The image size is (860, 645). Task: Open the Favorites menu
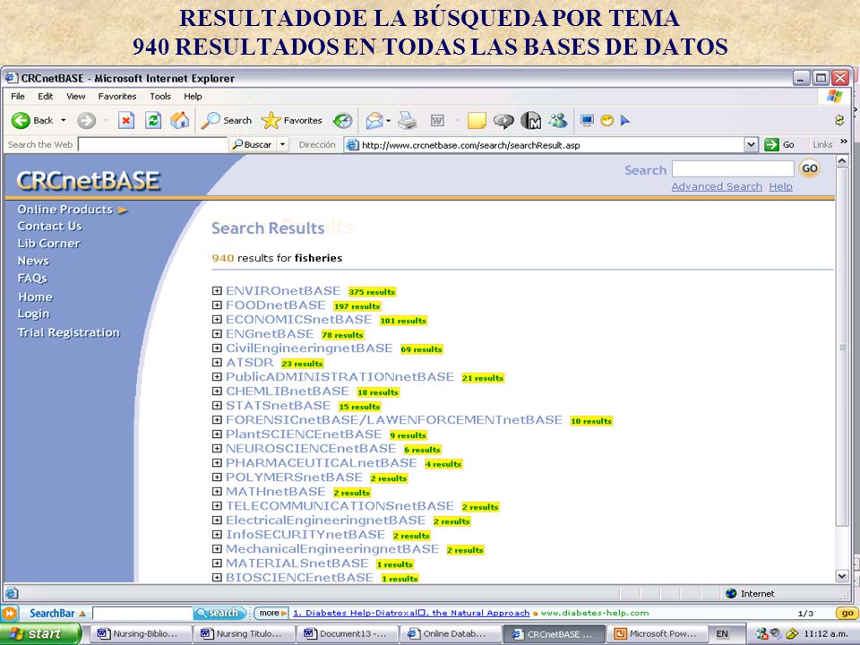(x=117, y=96)
